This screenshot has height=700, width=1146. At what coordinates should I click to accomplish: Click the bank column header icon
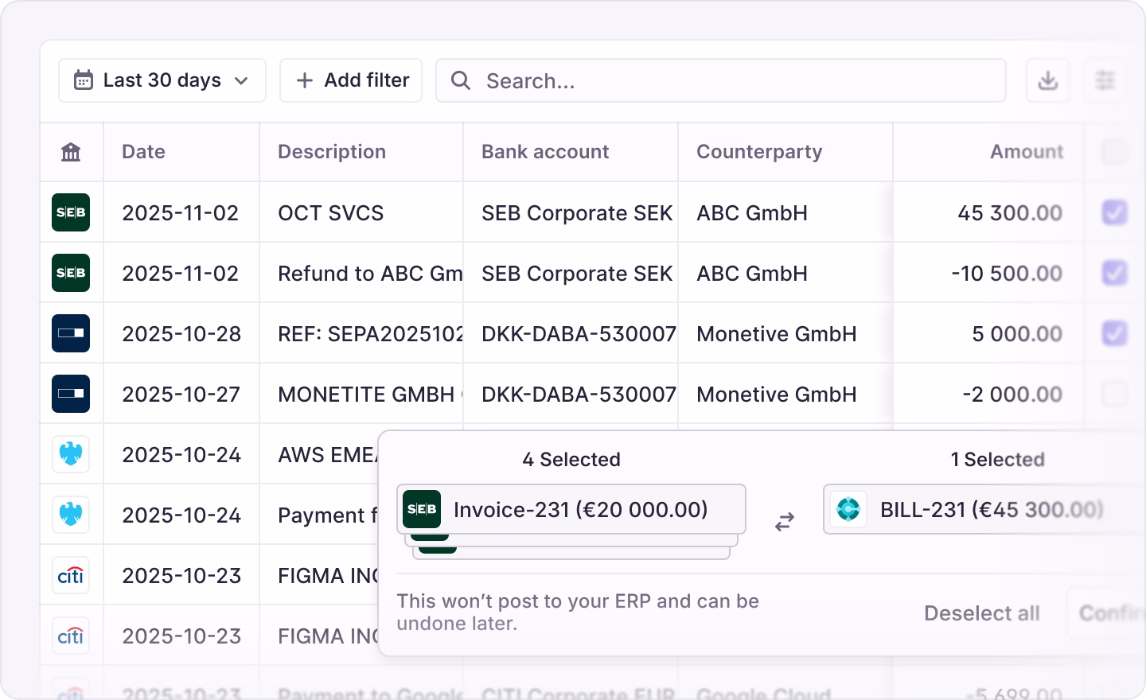[x=71, y=152]
